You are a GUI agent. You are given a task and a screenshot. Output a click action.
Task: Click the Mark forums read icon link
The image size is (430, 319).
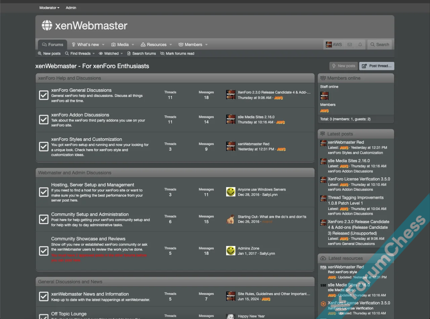pyautogui.click(x=177, y=54)
